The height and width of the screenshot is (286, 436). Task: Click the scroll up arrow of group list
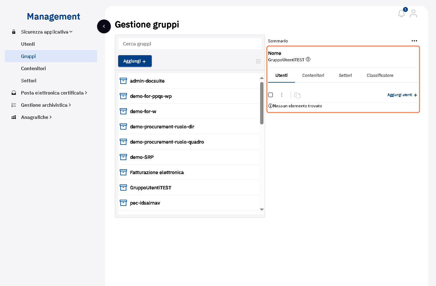(262, 78)
